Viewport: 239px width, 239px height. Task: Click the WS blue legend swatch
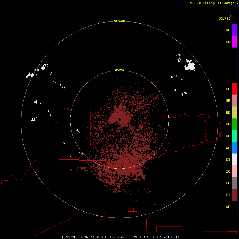pyautogui.click(x=234, y=148)
